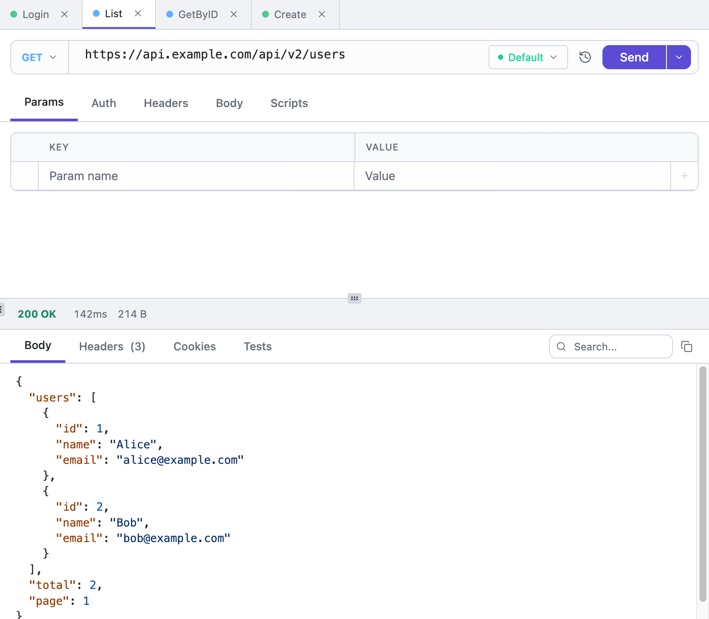Open the request Body section
Viewport: 709px width, 619px height.
coord(229,103)
